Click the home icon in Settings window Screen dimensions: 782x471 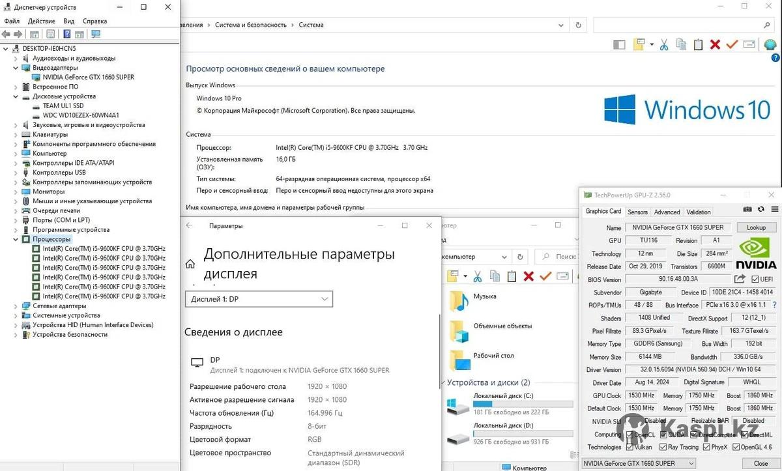pyautogui.click(x=190, y=264)
